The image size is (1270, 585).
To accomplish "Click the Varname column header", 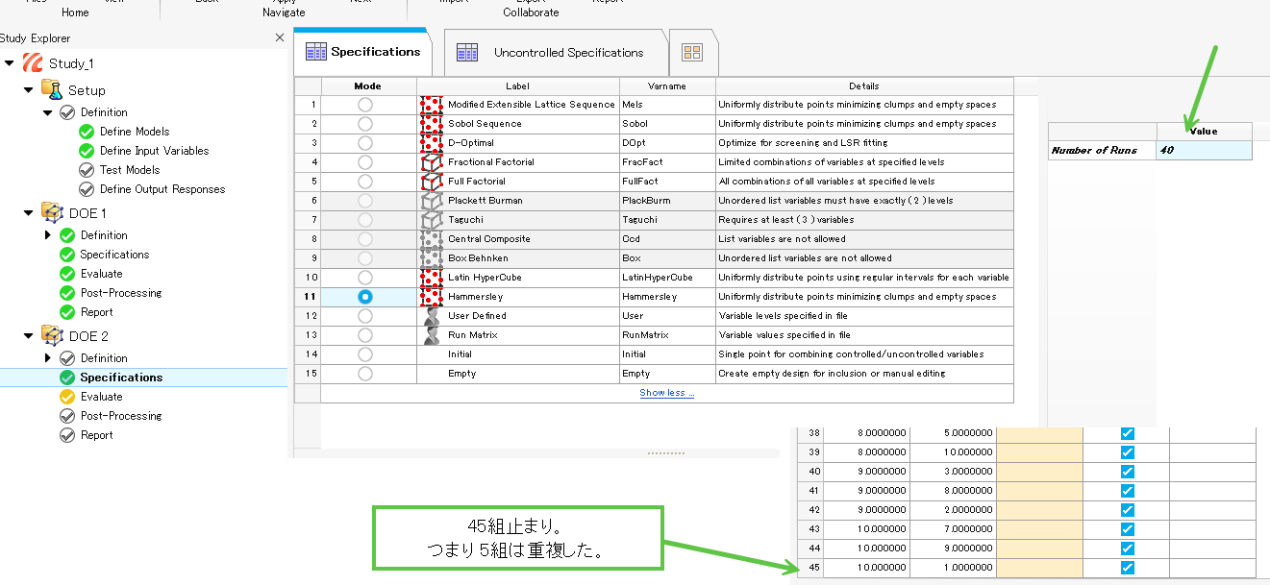I will pos(667,86).
